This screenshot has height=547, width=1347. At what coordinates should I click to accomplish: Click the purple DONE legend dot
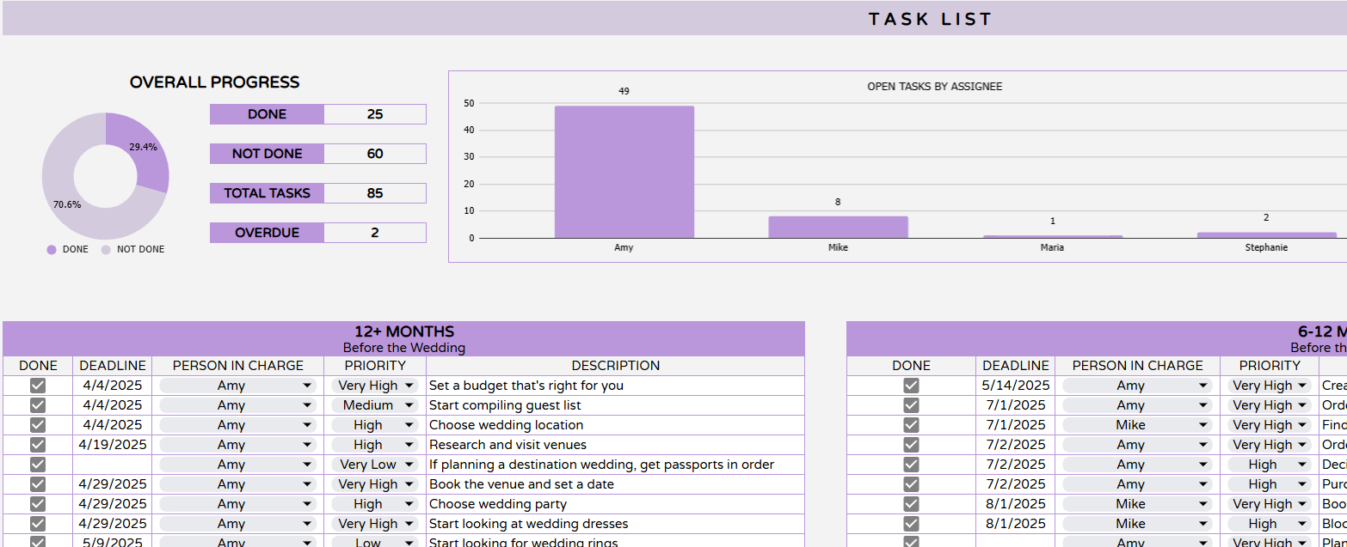tap(52, 250)
